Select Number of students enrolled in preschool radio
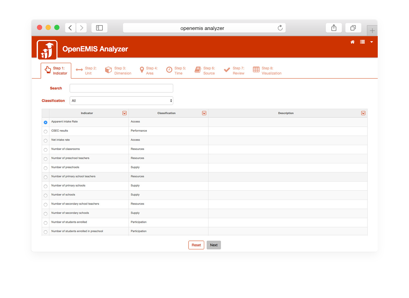409x298 pixels. point(46,232)
